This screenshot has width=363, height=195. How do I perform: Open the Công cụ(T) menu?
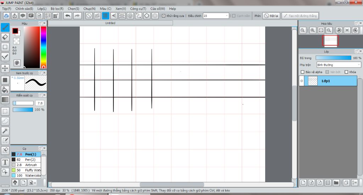click(x=138, y=8)
